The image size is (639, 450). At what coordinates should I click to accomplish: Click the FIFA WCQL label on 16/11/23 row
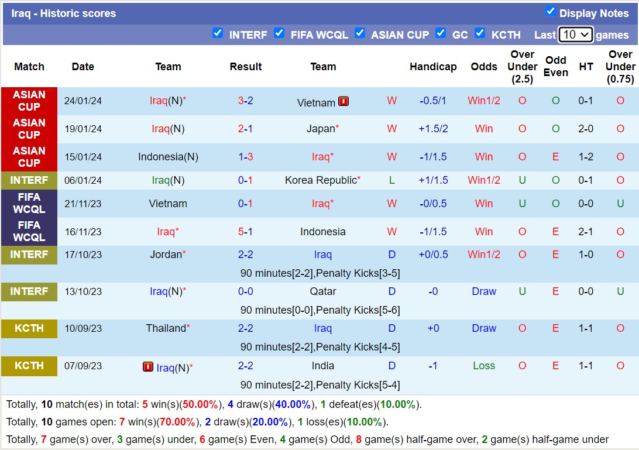coord(29,232)
